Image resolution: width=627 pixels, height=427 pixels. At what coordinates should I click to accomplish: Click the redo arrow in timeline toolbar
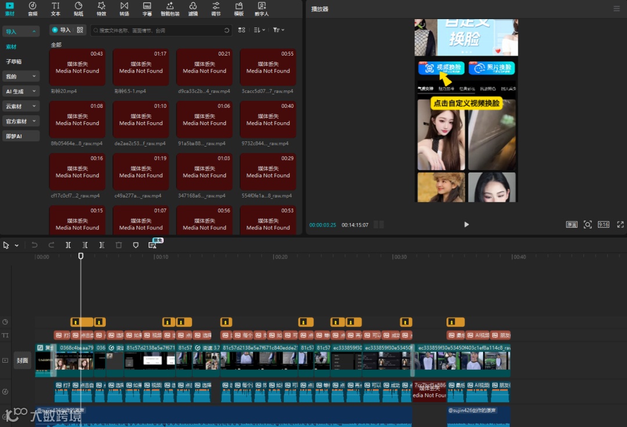coord(51,245)
